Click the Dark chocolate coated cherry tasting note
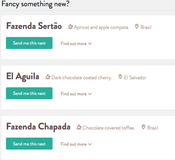 click(x=82, y=78)
